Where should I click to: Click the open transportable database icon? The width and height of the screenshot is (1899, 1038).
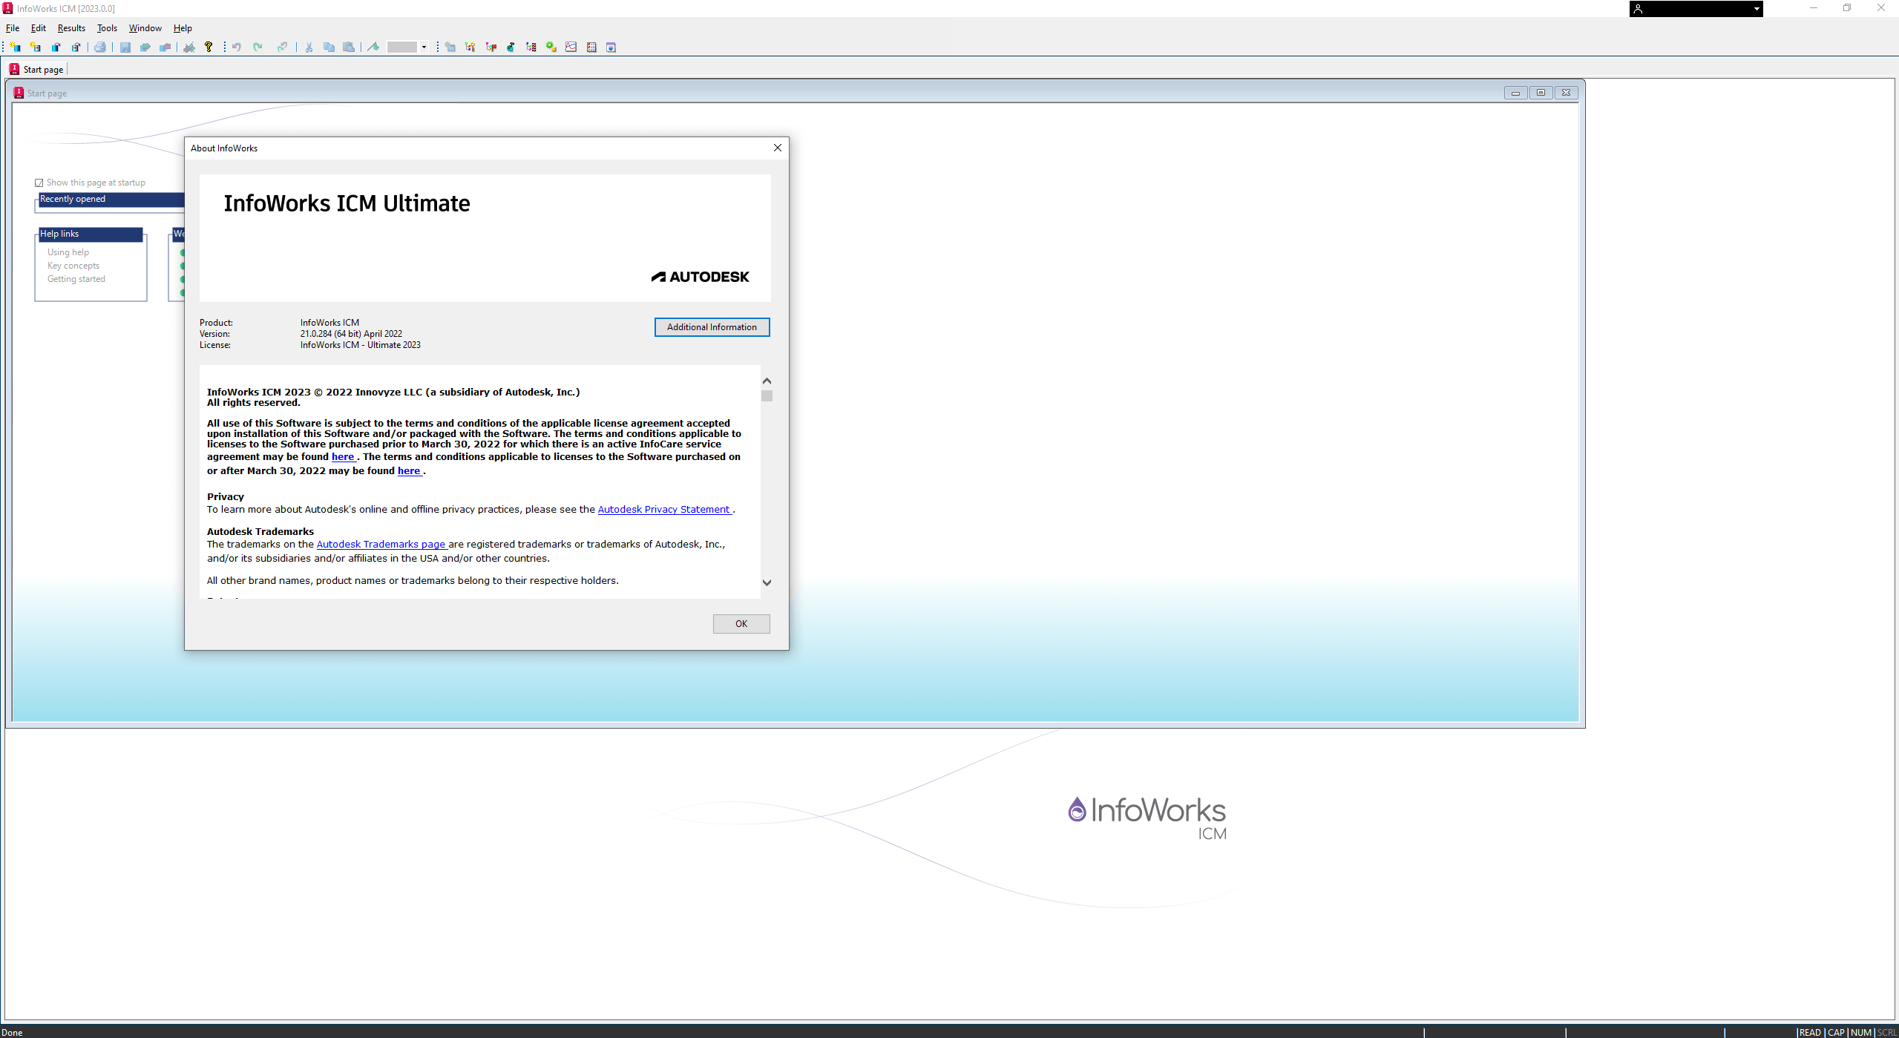76,47
